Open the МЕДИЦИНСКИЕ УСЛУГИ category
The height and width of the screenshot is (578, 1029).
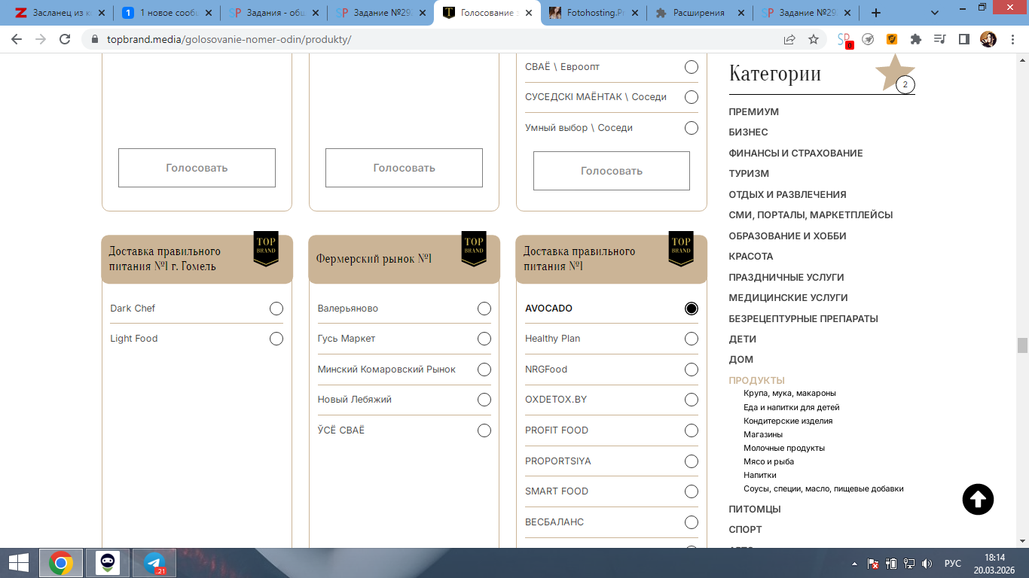click(x=788, y=298)
